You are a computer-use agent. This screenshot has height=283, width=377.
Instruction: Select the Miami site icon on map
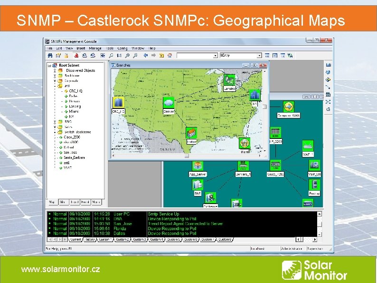(245, 143)
